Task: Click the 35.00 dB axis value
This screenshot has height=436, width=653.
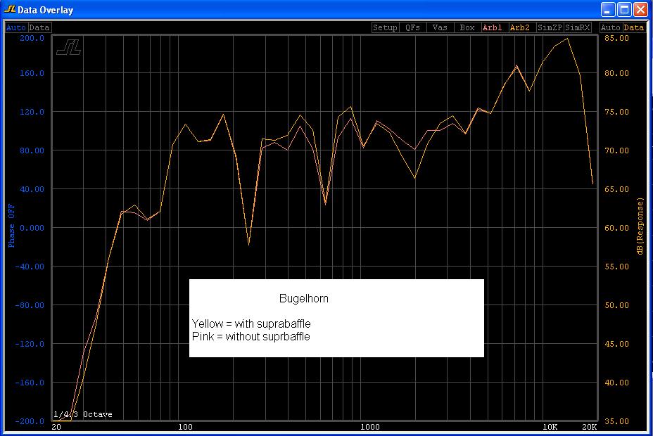Action: point(617,421)
